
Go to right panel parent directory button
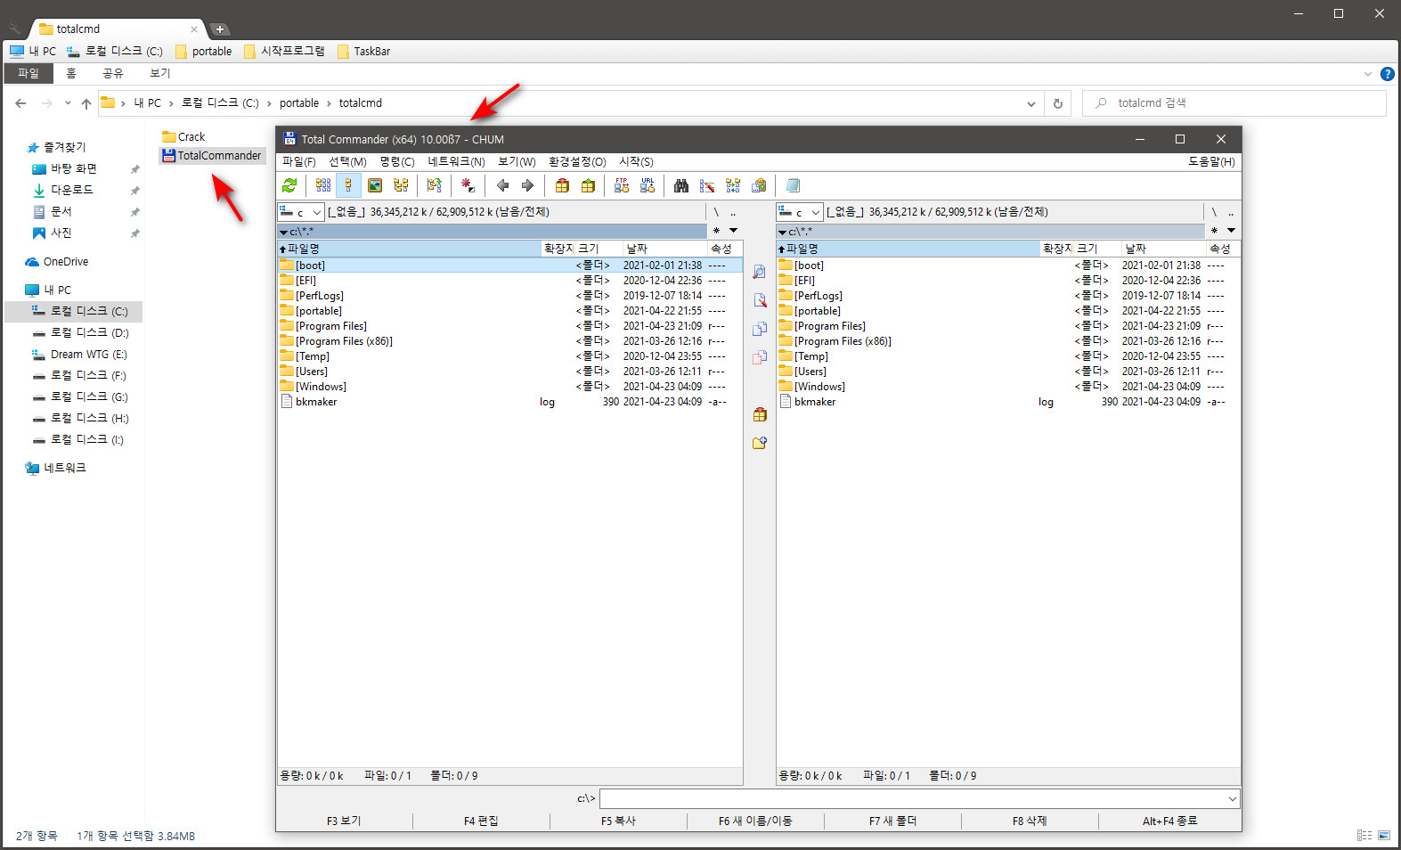[1231, 212]
